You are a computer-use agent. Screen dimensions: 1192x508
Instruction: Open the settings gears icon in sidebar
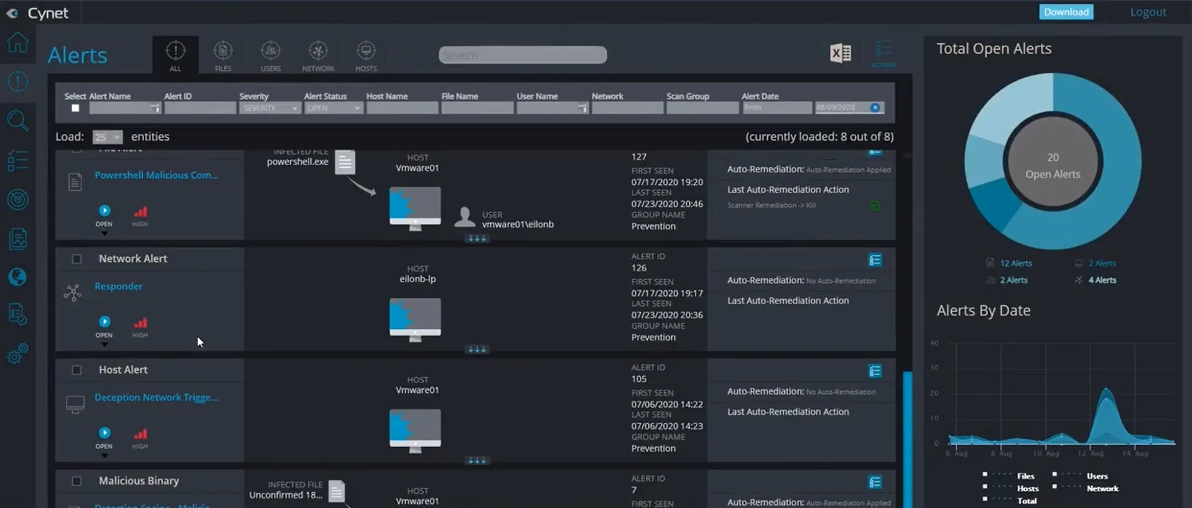pos(17,354)
